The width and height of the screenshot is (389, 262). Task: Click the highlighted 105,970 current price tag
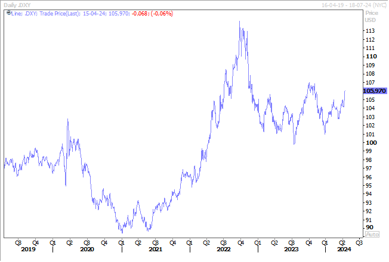(375, 91)
